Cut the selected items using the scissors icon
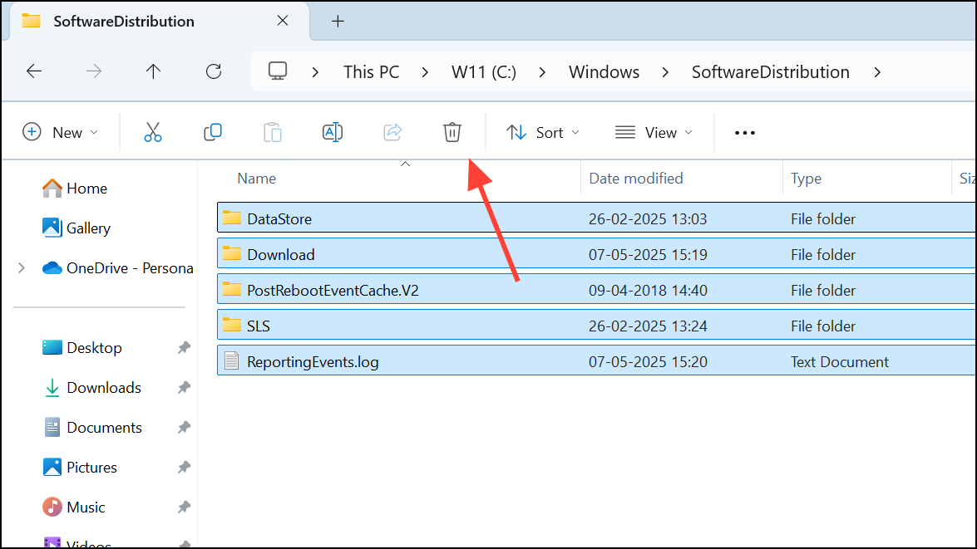This screenshot has width=977, height=549. pos(153,131)
